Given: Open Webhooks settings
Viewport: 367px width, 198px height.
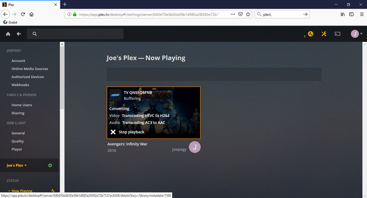Looking at the screenshot, I should point(20,85).
